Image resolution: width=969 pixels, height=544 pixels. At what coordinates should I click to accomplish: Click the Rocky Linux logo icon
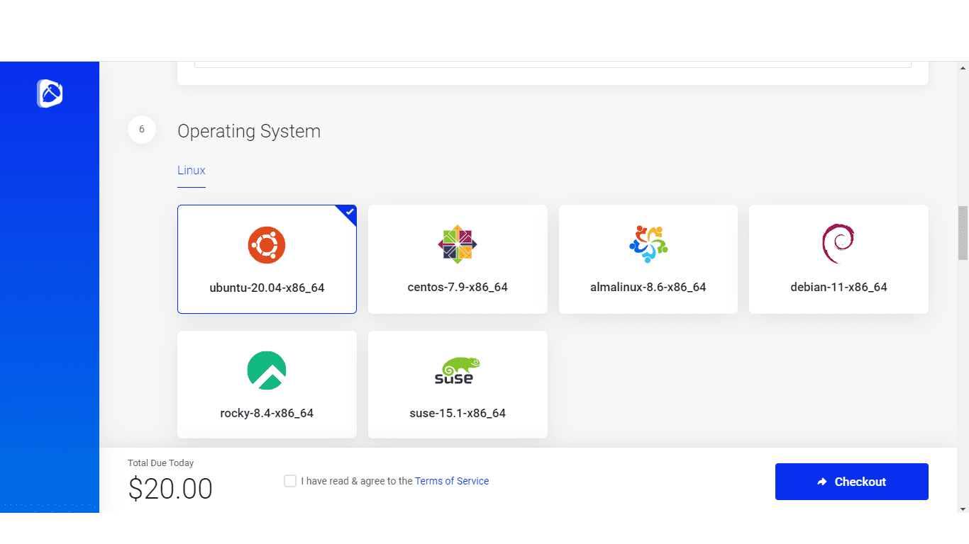pyautogui.click(x=267, y=370)
